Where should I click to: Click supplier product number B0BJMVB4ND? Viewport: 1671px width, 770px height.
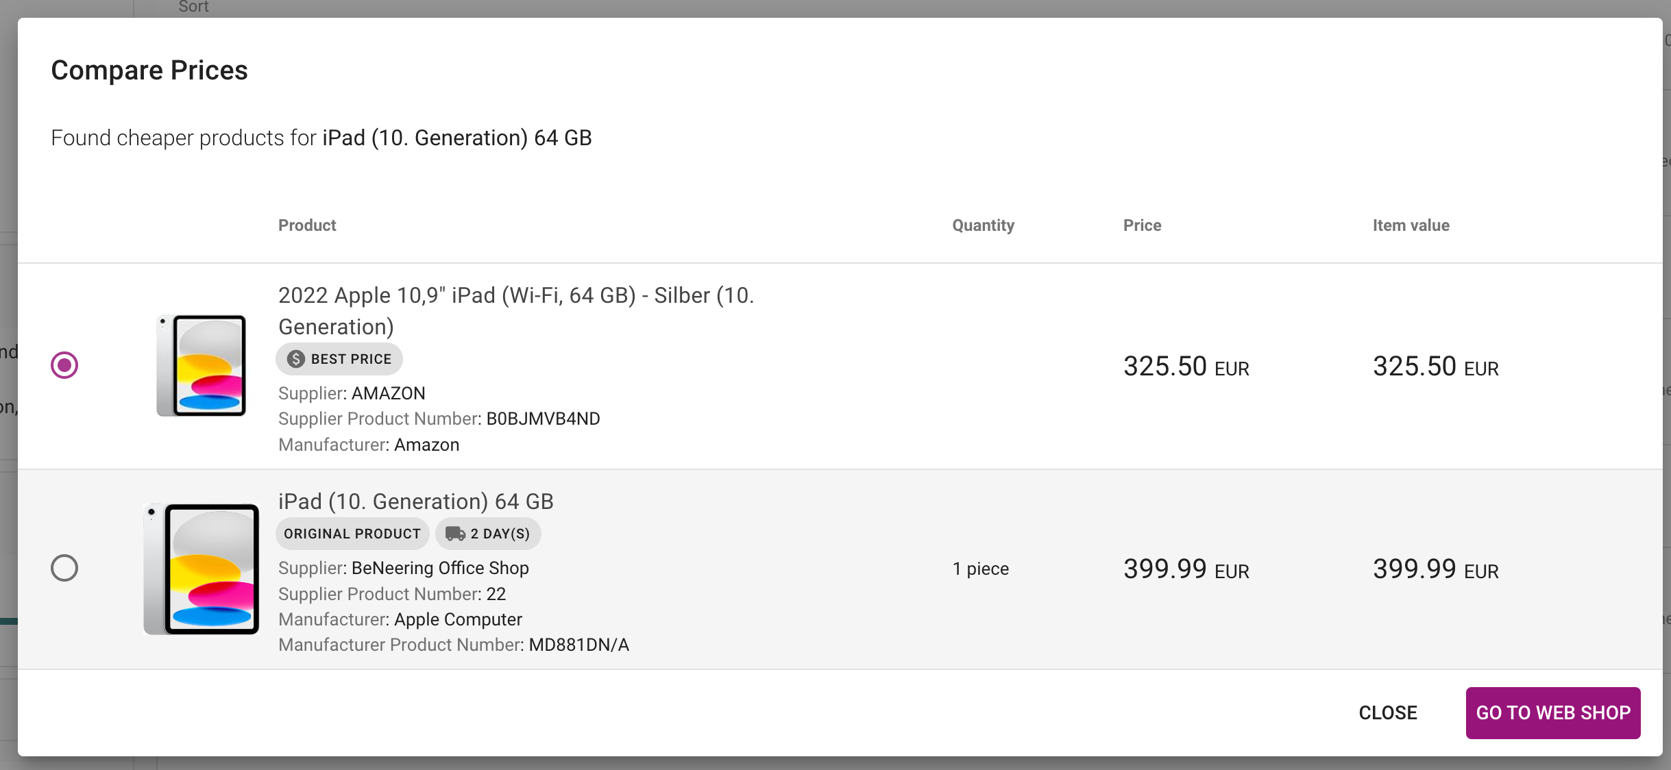pos(543,419)
